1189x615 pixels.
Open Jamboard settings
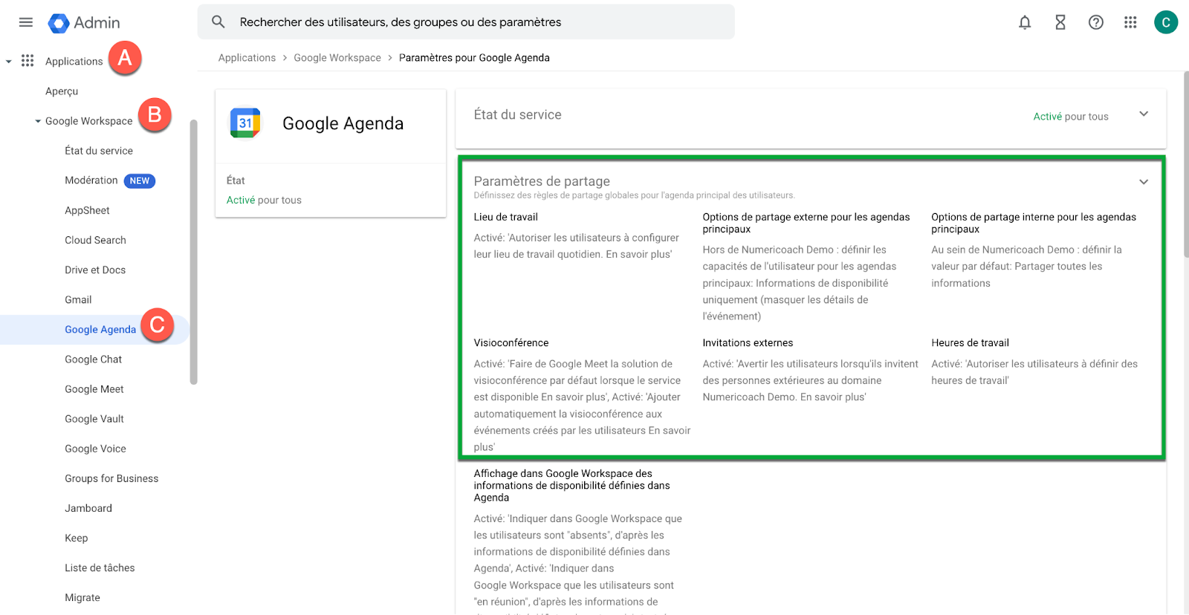point(88,507)
